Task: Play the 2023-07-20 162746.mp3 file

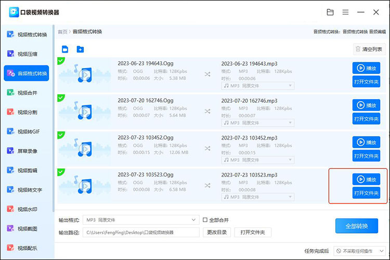Action: coord(366,105)
